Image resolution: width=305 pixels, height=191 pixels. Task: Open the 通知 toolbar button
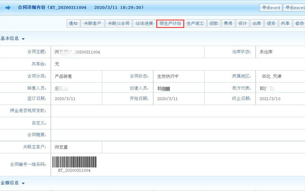pos(73,23)
